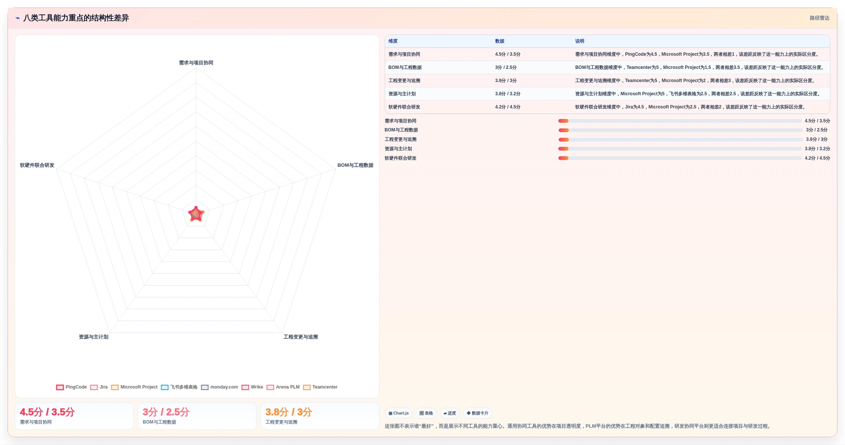Viewport: 845px width, 445px height.
Task: Click table cell 4.5分 / 3.5分
Action: (508, 54)
